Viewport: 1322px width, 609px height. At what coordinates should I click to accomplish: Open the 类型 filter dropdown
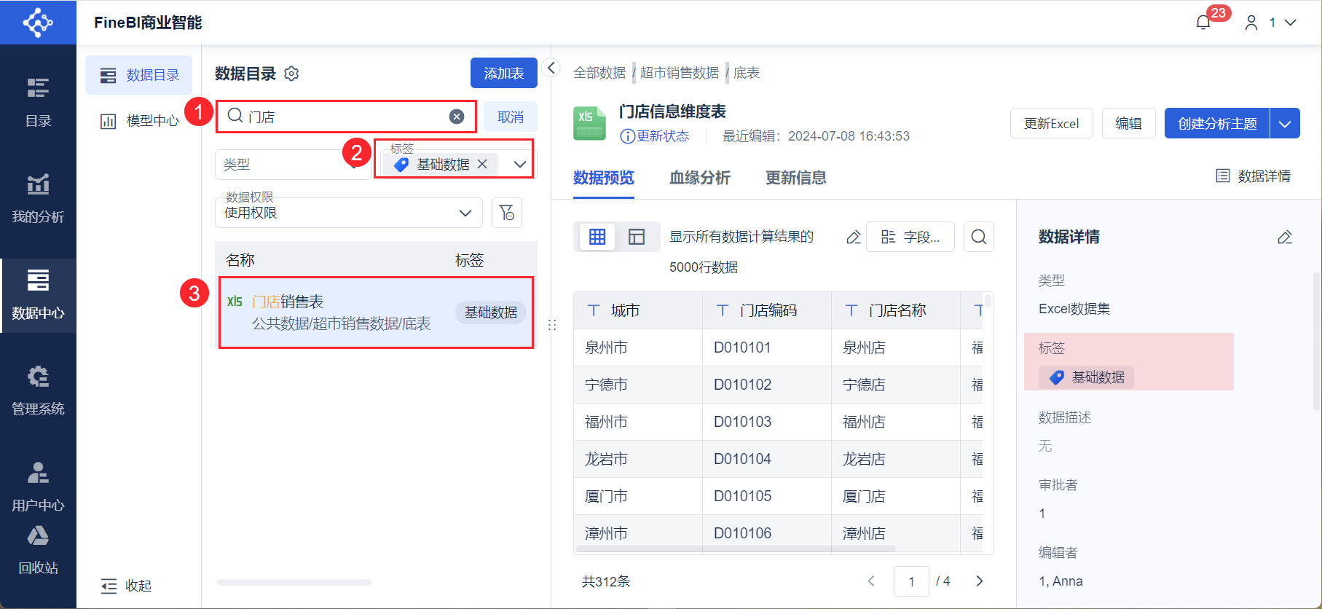[x=293, y=165]
